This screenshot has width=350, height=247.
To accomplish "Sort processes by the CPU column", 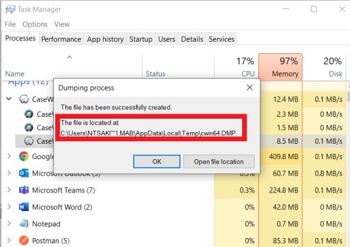I will click(236, 67).
